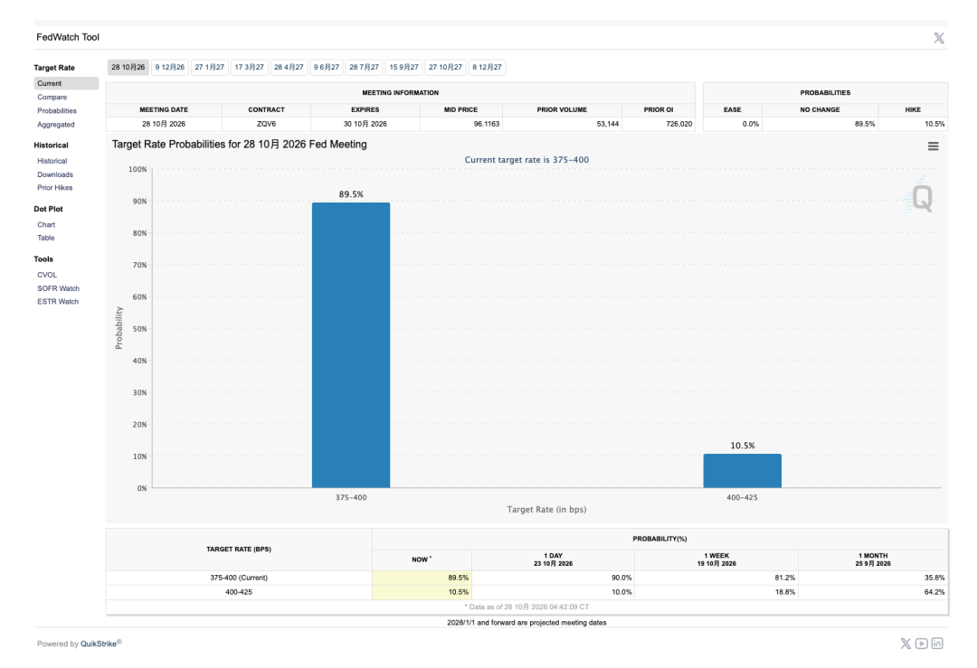Click the Historical link below the Historical heading
This screenshot has height=668, width=977.
[52, 161]
